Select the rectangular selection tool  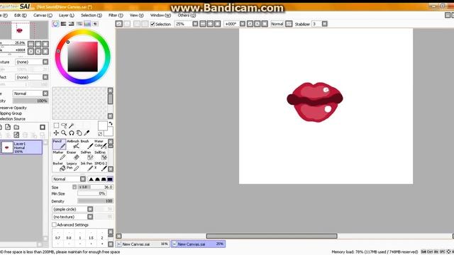(x=56, y=125)
